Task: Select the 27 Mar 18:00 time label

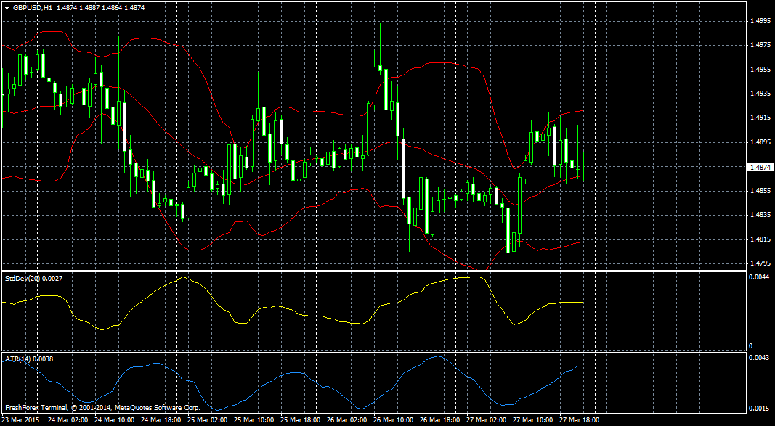Action: pos(578,420)
